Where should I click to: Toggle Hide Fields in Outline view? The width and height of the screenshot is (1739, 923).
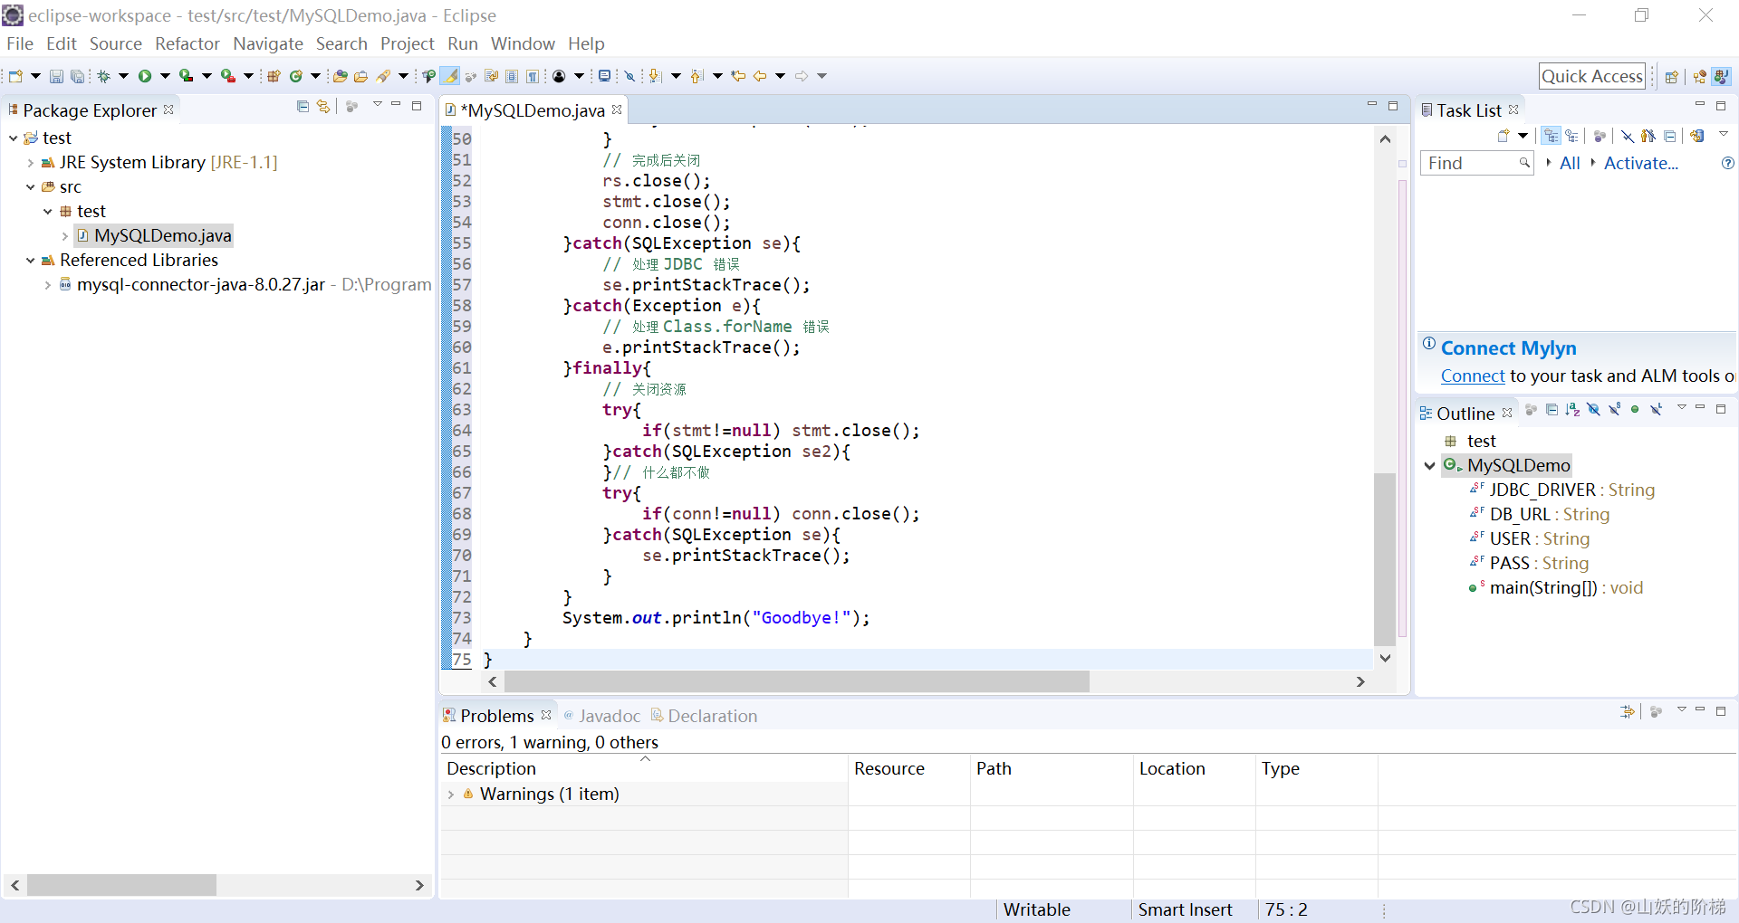point(1593,410)
